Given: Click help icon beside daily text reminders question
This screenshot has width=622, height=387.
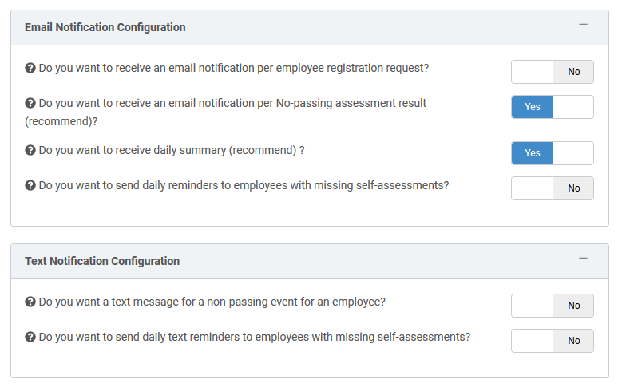Looking at the screenshot, I should click(30, 337).
